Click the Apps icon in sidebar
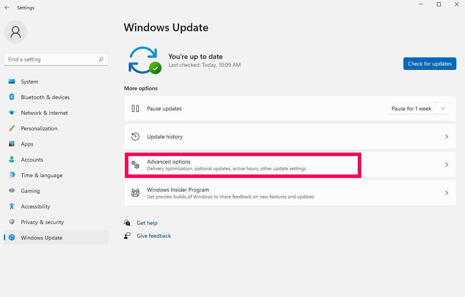This screenshot has height=297, width=465. [x=12, y=144]
